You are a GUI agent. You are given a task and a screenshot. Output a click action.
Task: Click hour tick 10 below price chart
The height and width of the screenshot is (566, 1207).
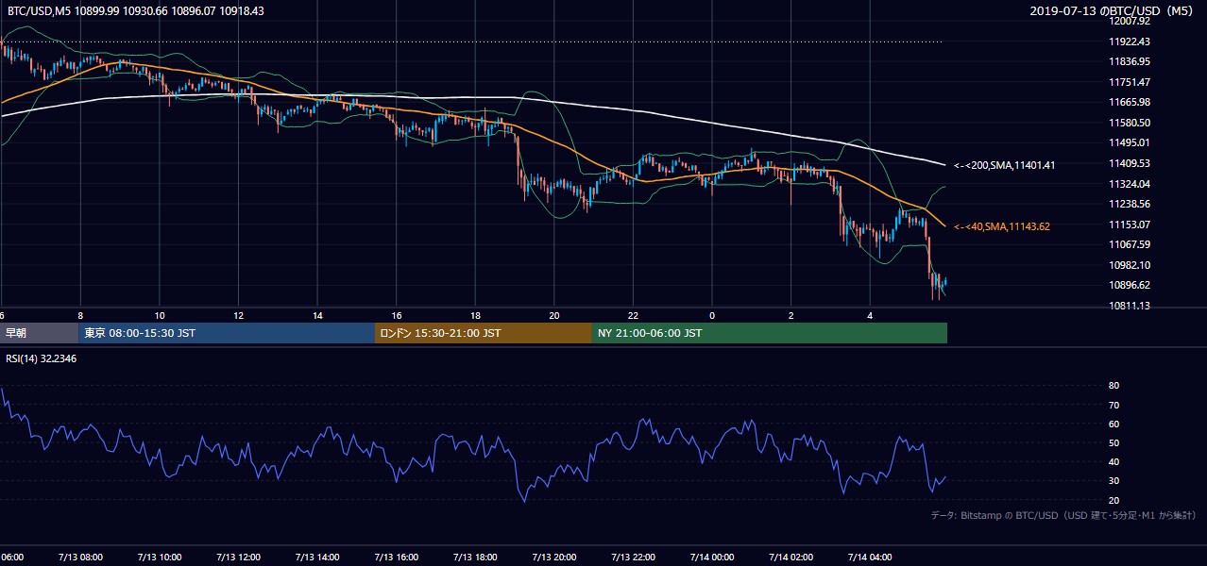coord(160,315)
